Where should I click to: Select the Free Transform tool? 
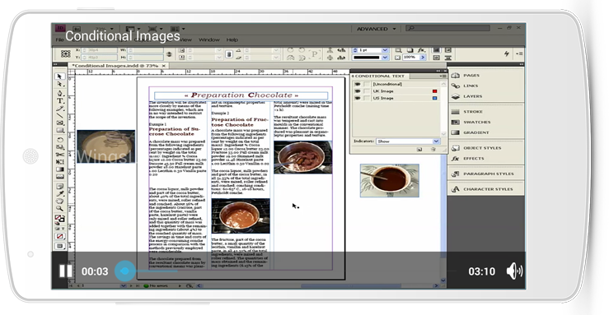pos(59,162)
